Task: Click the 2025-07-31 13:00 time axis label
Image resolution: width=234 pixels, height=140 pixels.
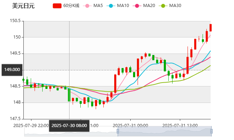Action: (x=180, y=125)
